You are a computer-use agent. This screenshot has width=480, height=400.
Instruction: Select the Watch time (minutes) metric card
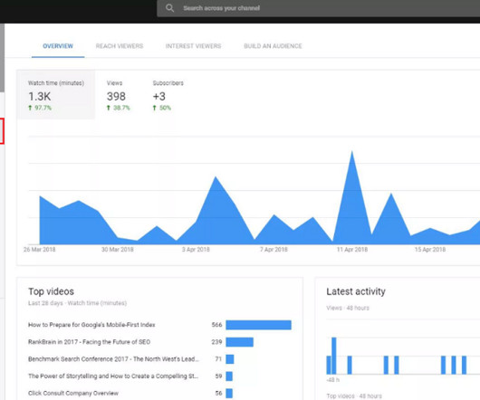(56, 95)
